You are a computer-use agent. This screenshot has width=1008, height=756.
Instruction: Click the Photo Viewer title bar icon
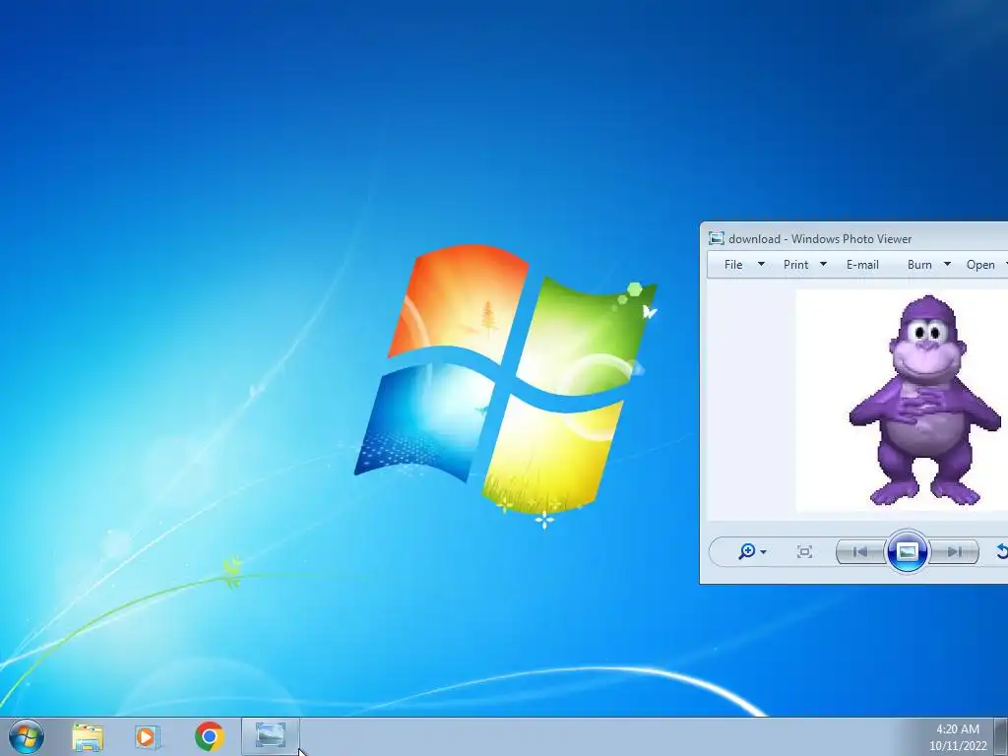tap(717, 238)
